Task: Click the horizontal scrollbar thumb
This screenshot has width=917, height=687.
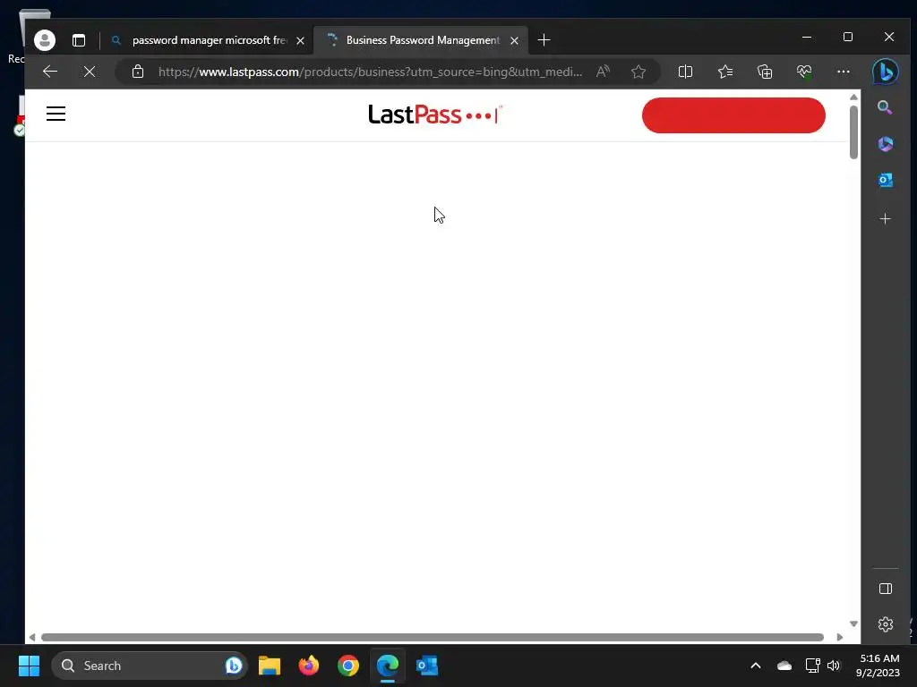Action: [433, 637]
